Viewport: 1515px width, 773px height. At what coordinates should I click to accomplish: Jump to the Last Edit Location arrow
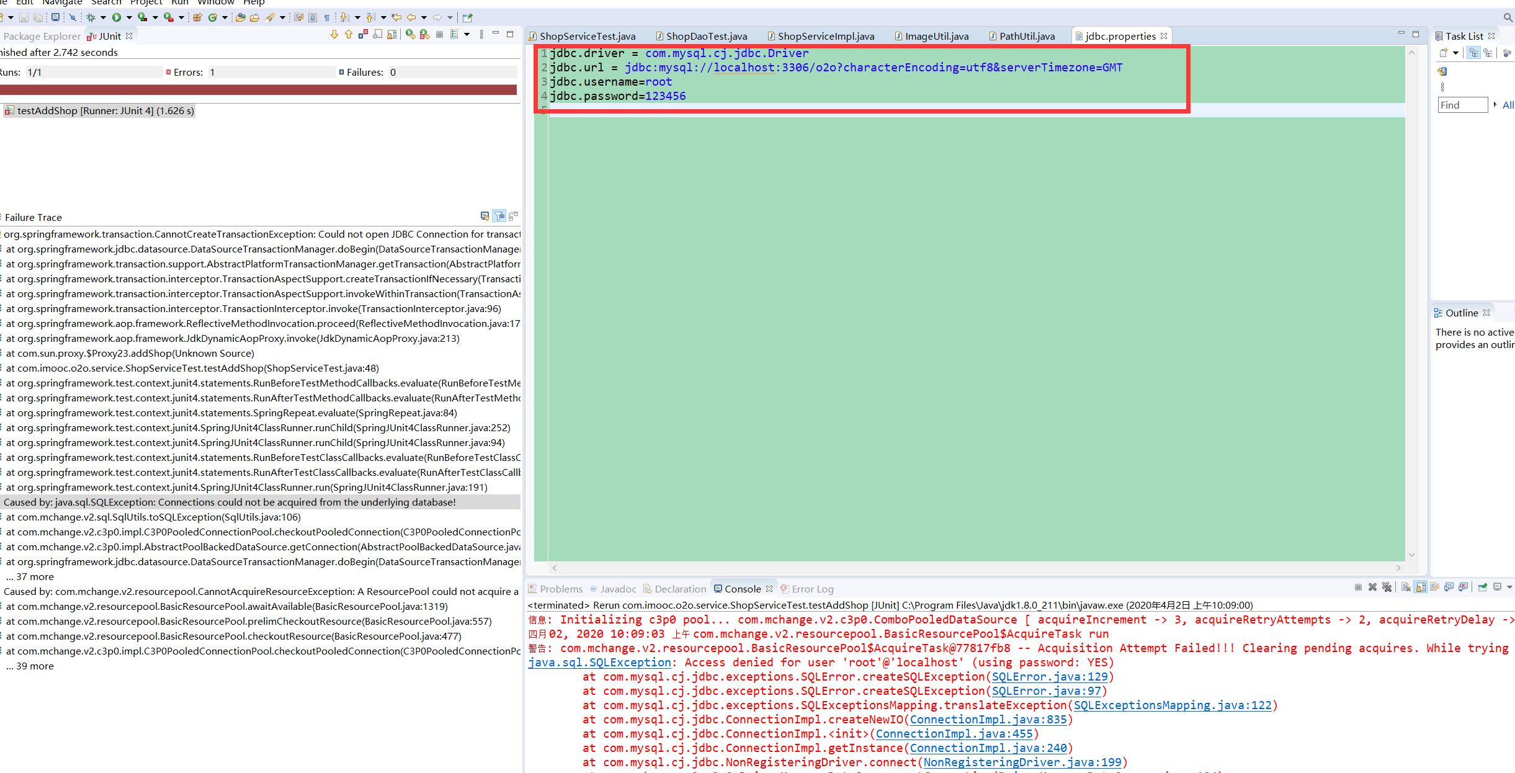pos(396,17)
